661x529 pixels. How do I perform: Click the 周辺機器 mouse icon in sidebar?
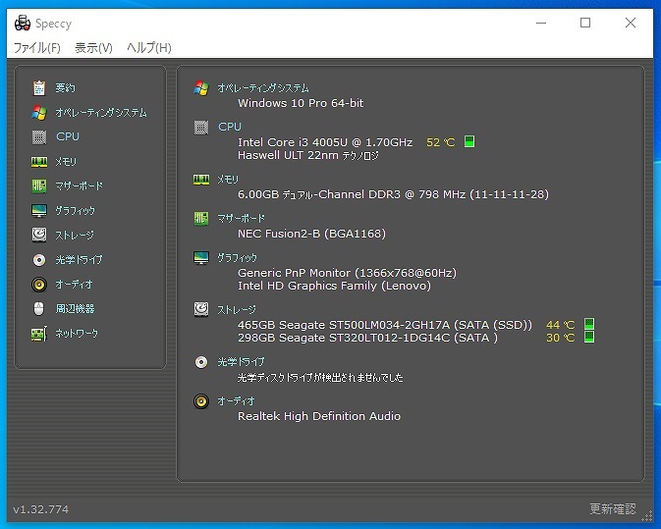(38, 309)
